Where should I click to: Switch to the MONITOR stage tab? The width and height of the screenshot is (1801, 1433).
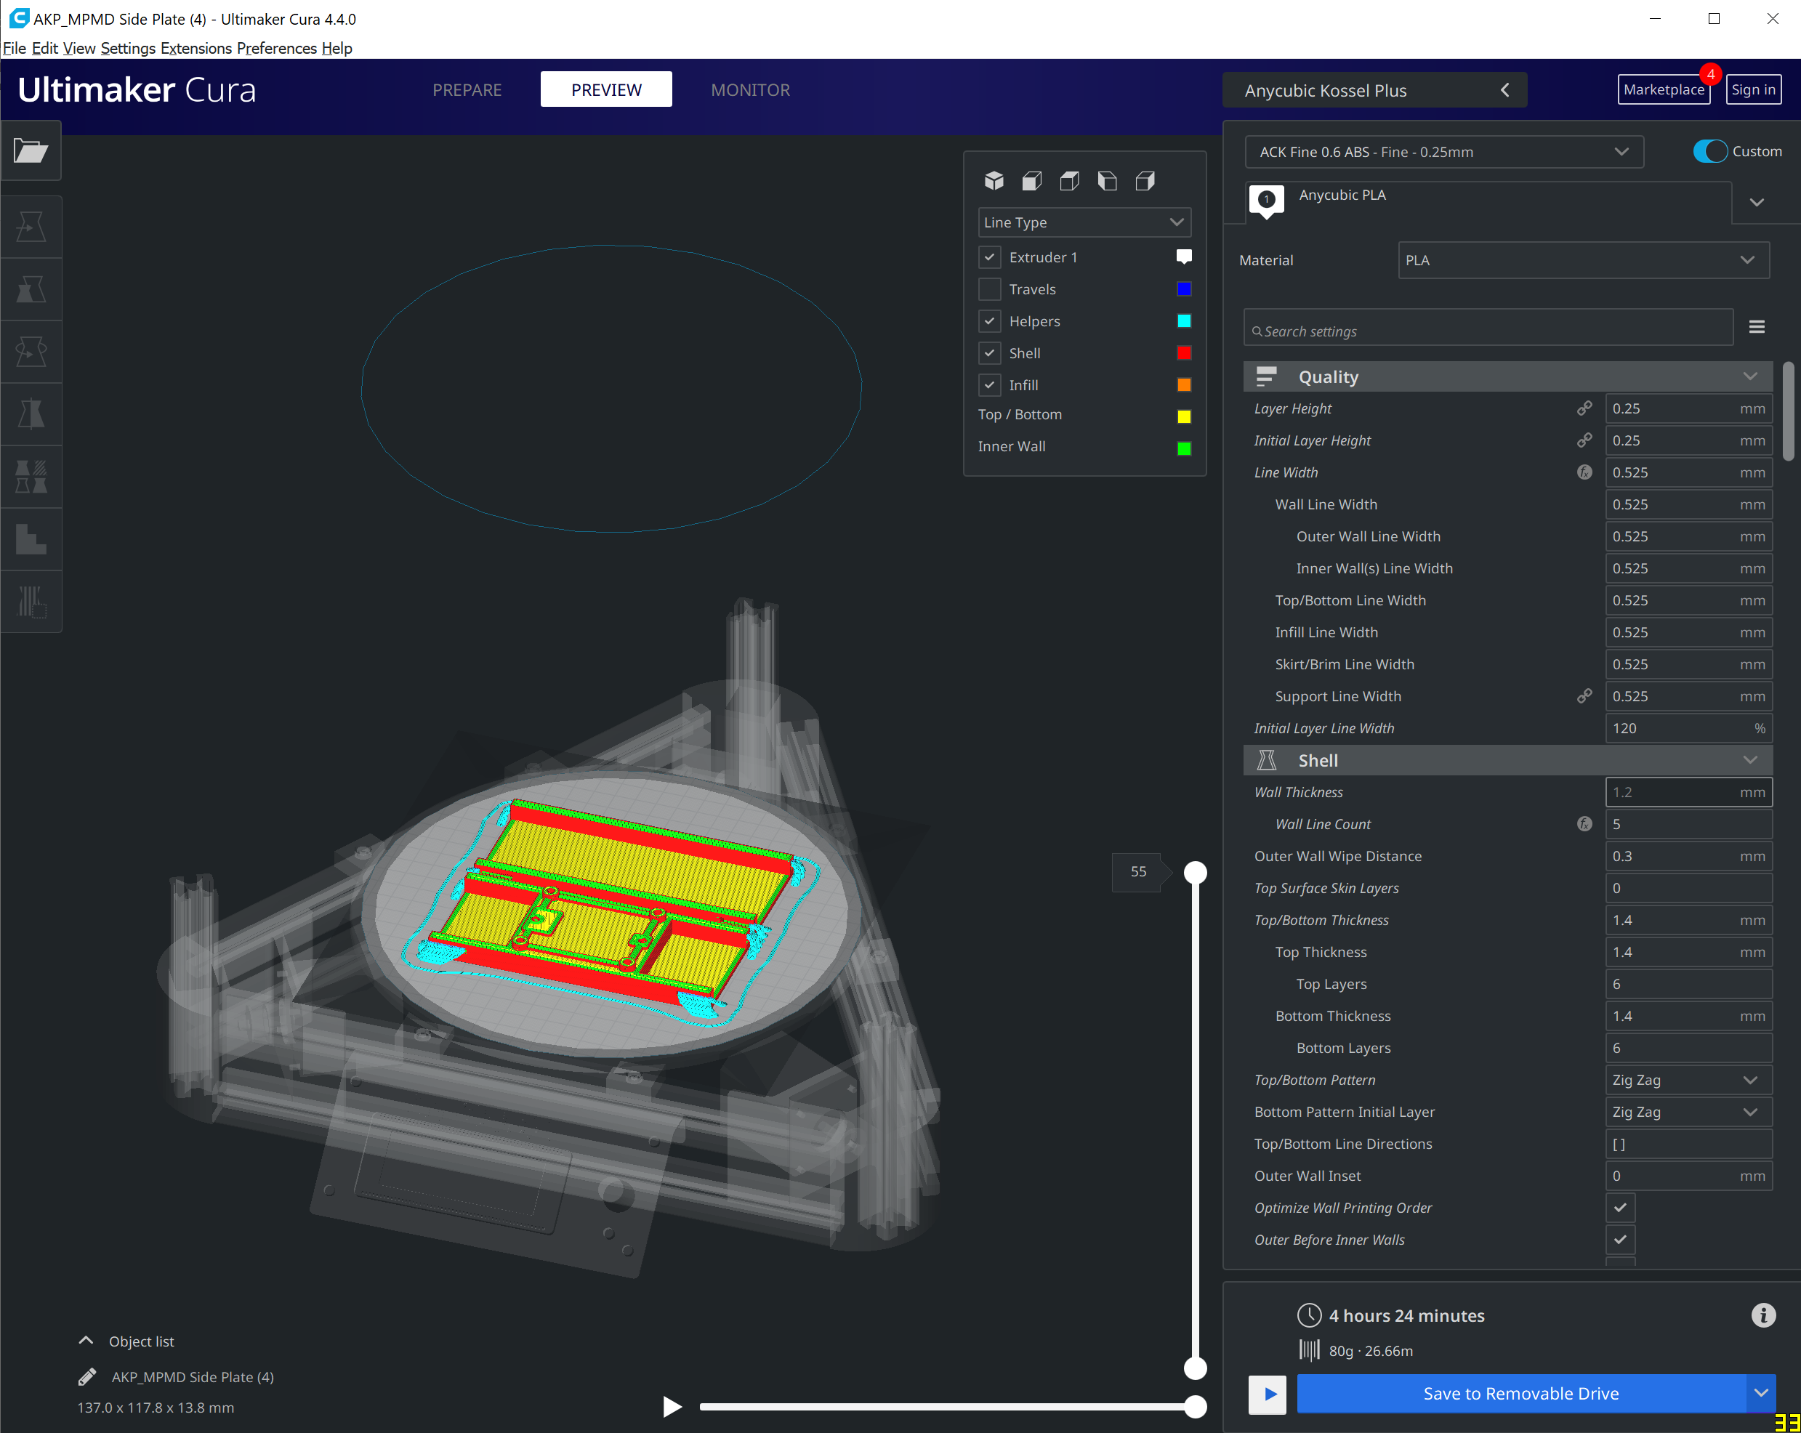(x=750, y=89)
